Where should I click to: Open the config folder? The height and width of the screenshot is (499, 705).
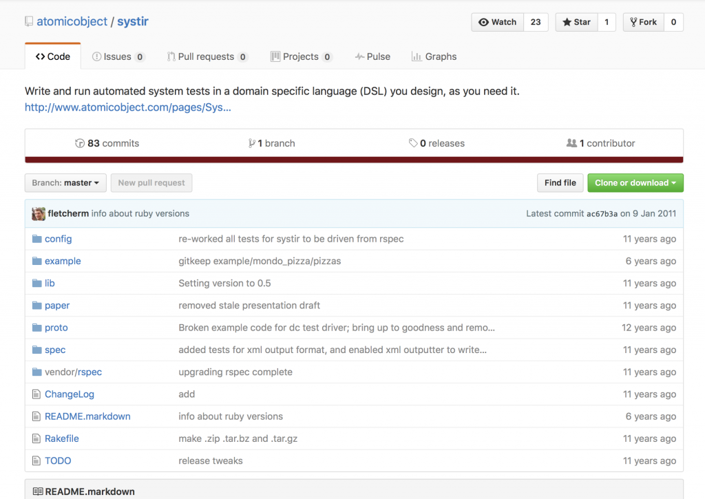[x=59, y=239]
